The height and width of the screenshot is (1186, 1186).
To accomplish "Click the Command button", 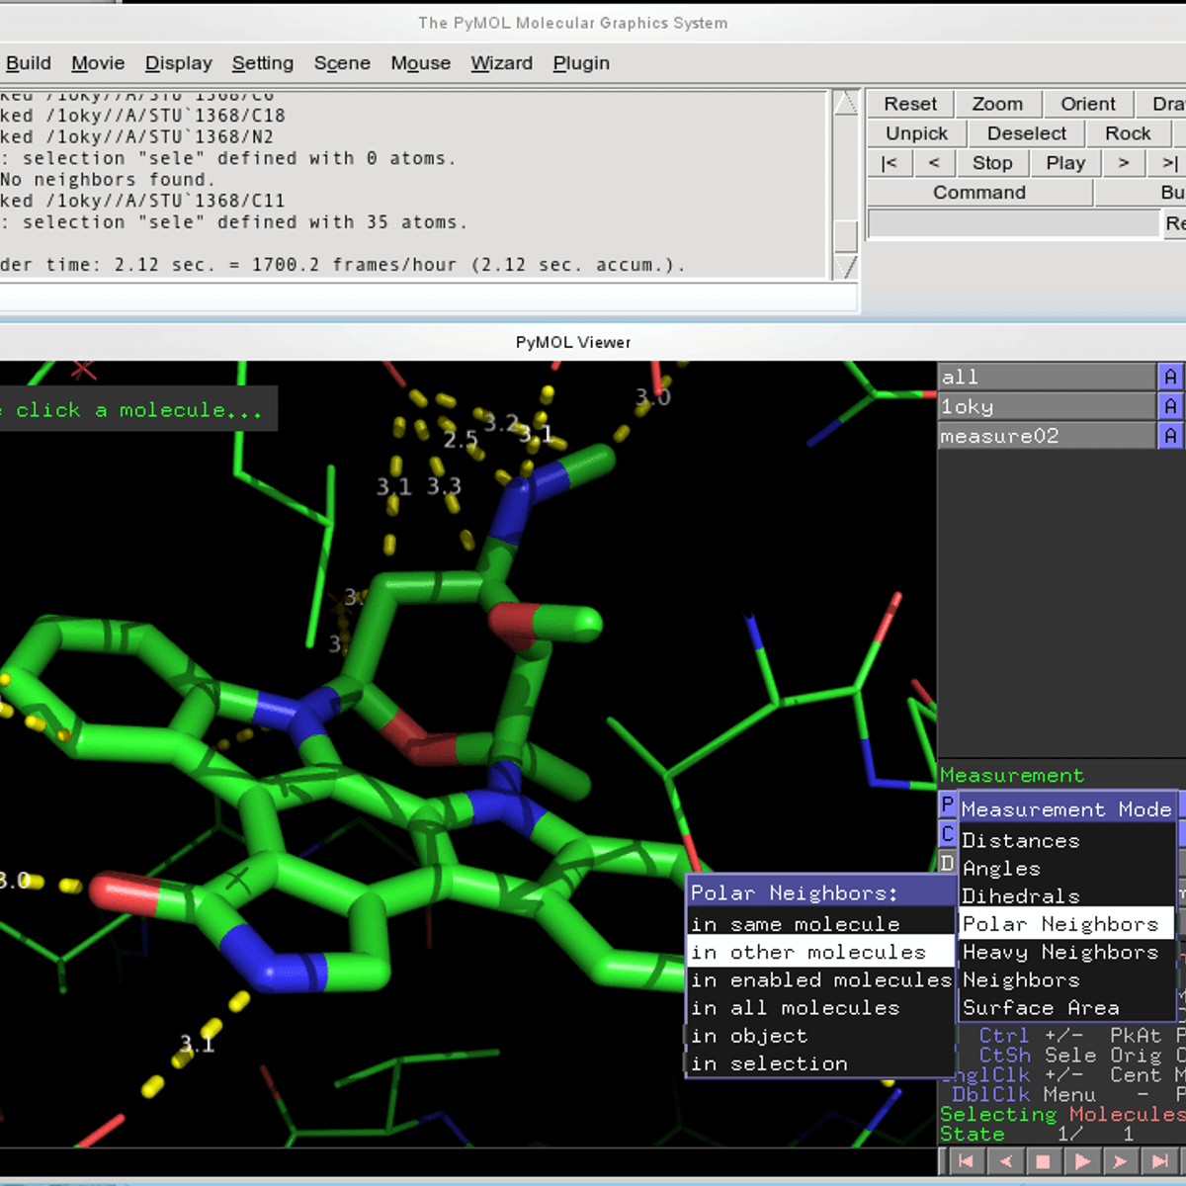I will (979, 193).
